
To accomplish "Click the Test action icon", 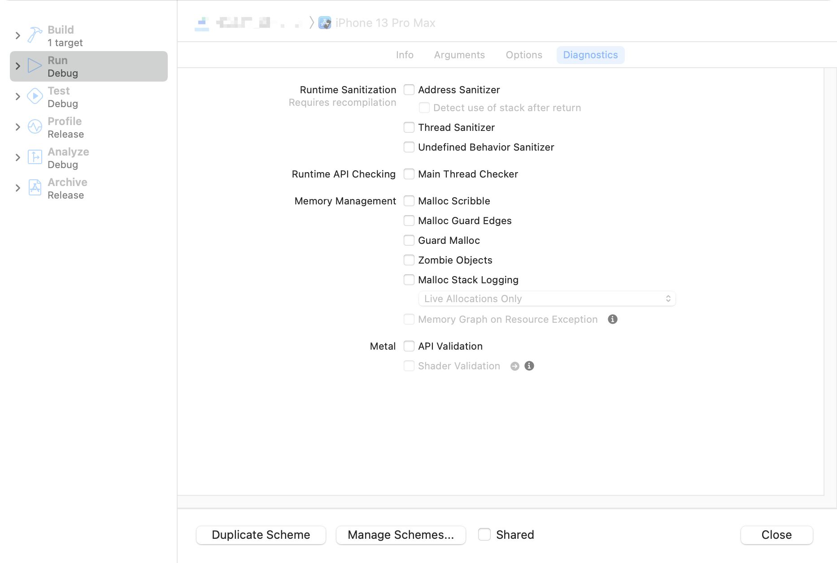I will click(35, 96).
